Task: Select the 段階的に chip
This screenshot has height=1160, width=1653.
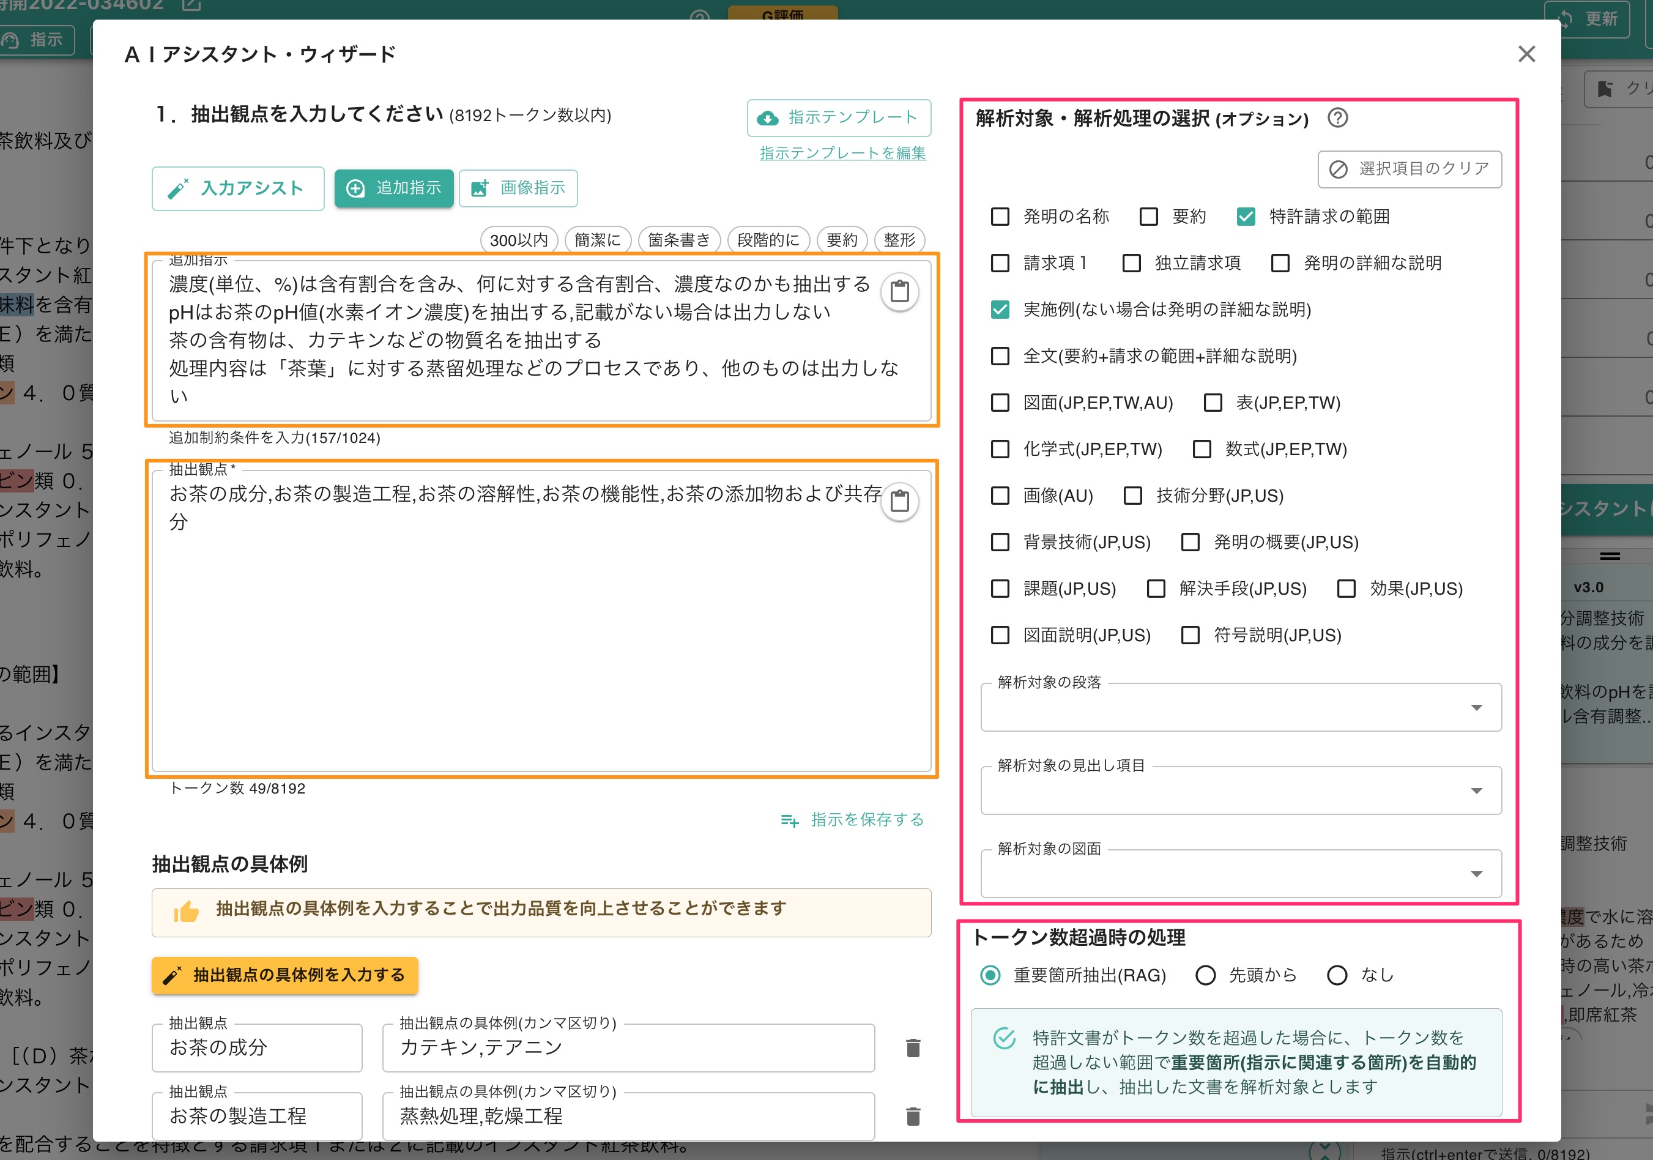Action: coord(768,240)
